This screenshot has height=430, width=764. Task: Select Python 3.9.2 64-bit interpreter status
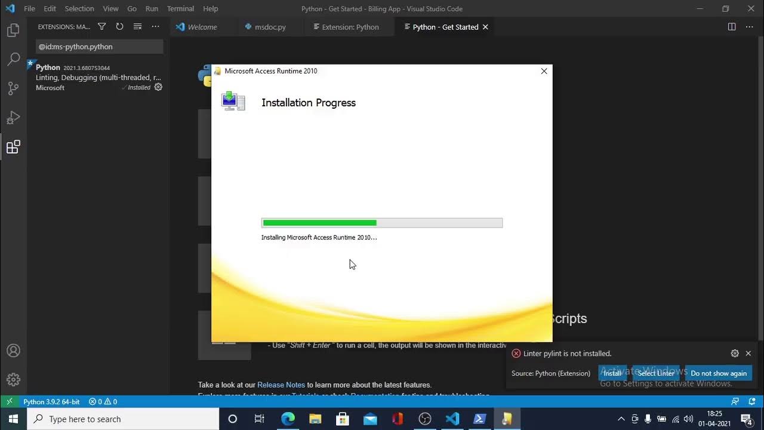(x=51, y=402)
